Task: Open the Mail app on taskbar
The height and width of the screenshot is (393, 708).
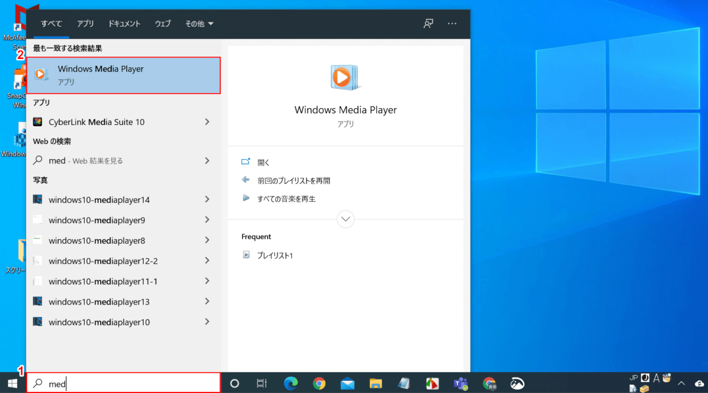Action: coord(347,384)
